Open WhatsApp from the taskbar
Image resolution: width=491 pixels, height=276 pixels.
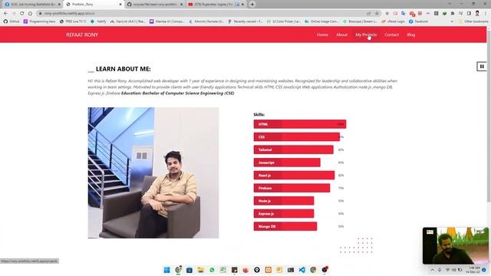212,270
